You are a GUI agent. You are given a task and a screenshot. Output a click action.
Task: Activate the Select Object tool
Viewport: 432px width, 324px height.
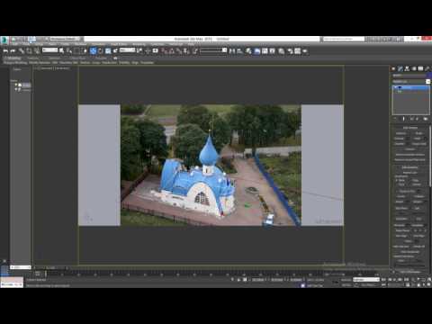(62, 51)
